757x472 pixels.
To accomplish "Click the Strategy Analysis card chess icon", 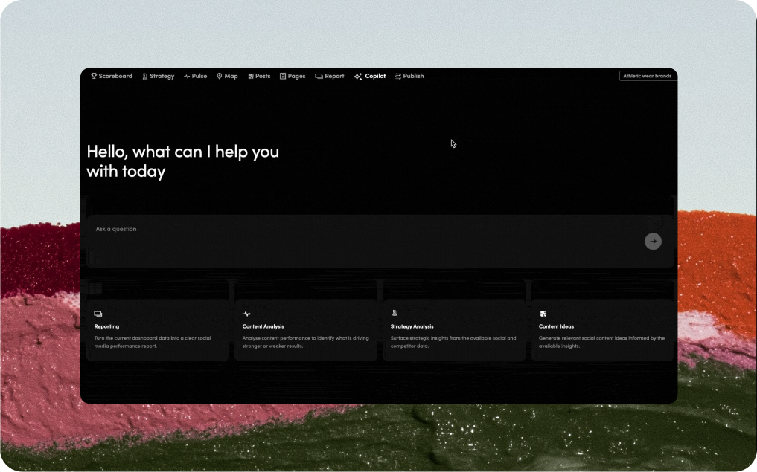I will tap(395, 314).
